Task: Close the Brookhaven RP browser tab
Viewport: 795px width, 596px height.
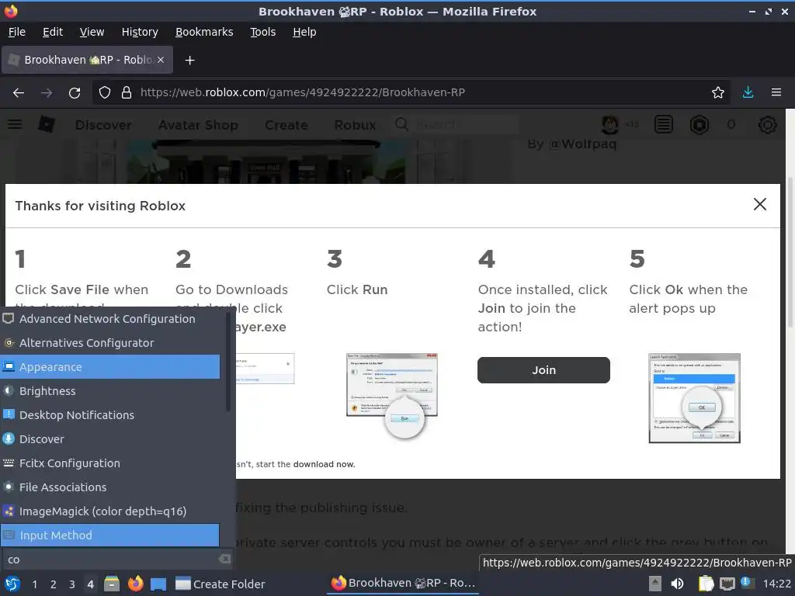Action: tap(161, 60)
